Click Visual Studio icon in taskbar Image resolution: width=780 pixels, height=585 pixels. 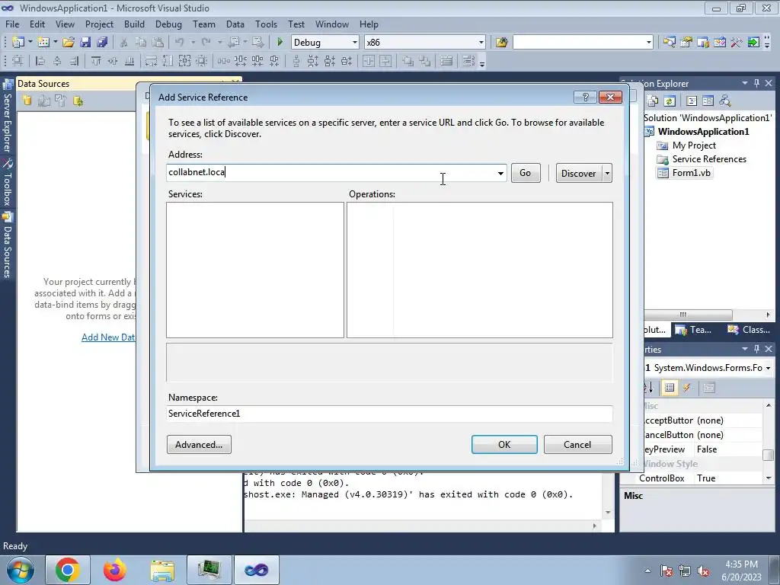(x=256, y=570)
